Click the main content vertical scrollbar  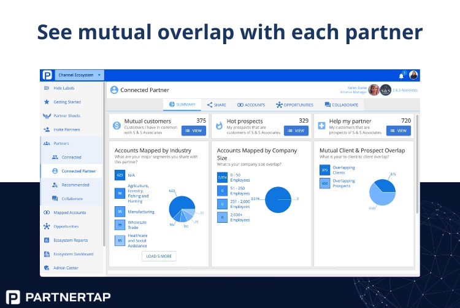point(417,164)
